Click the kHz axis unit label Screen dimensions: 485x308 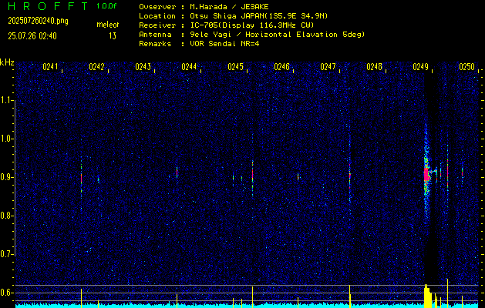tap(7, 62)
